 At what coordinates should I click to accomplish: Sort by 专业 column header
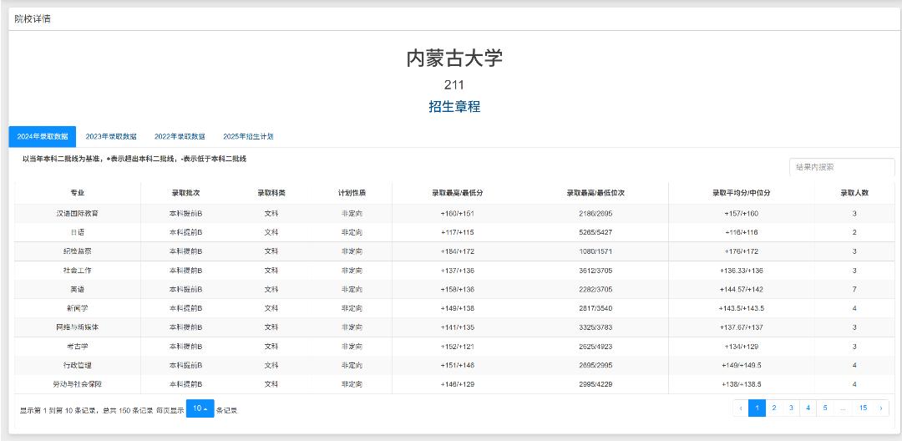point(77,193)
